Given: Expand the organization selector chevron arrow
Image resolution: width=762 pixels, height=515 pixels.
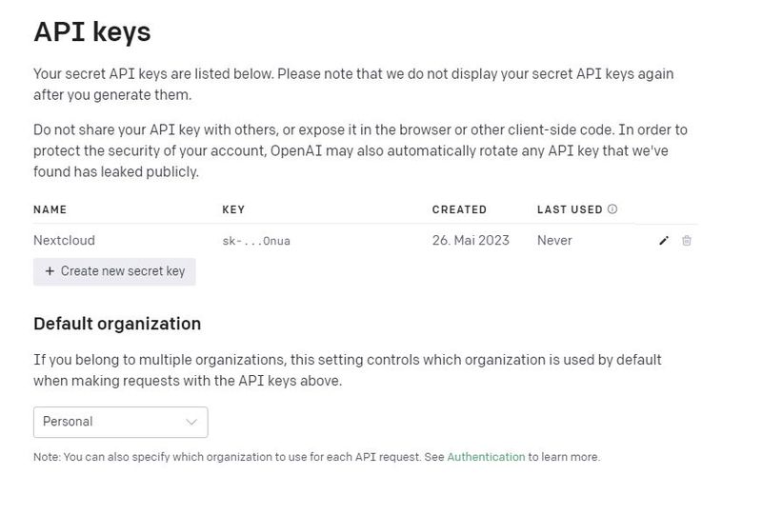Looking at the screenshot, I should click(191, 422).
